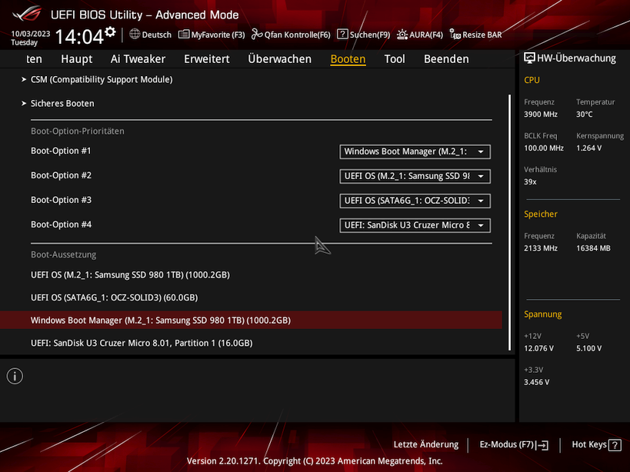Image resolution: width=630 pixels, height=472 pixels.
Task: Click the main panel vertical scrollbar
Action: (509, 222)
